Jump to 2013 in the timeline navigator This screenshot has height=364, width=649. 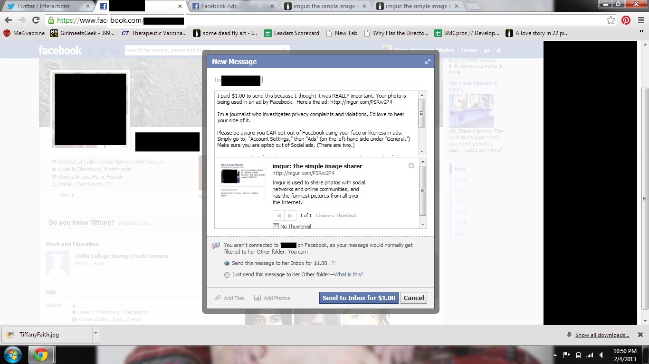coord(460,180)
